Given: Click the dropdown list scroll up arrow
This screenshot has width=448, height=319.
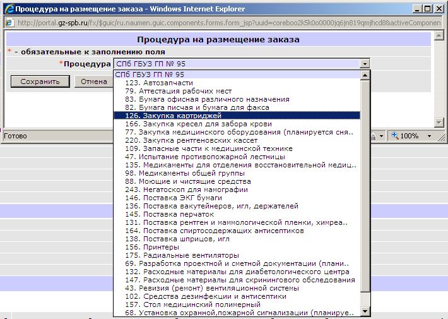Looking at the screenshot, I should (365, 75).
